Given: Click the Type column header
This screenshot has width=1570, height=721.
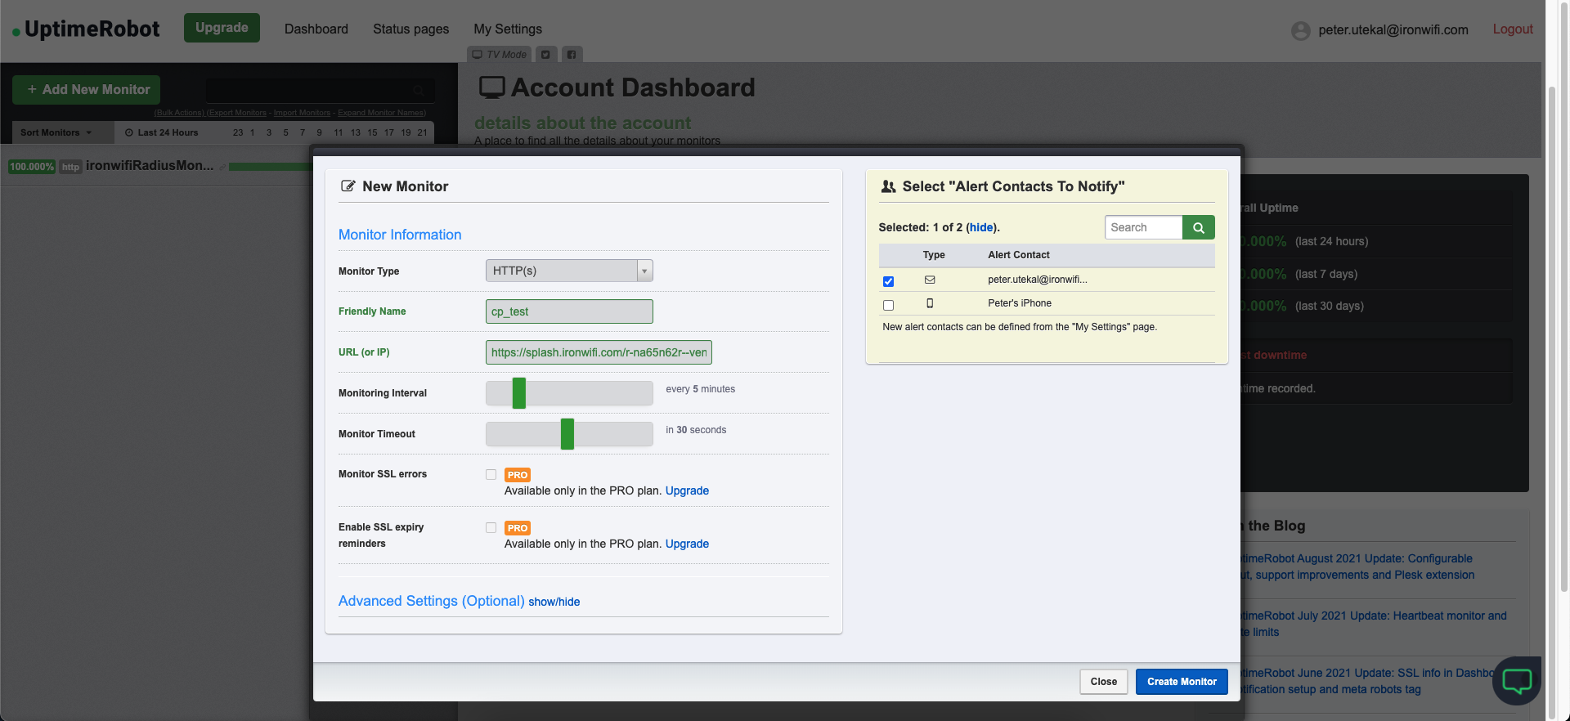Looking at the screenshot, I should coord(934,255).
